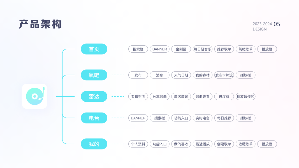Screen dimensions: 299x168
Task: Open the 最近播放 tag
Action: point(202,144)
